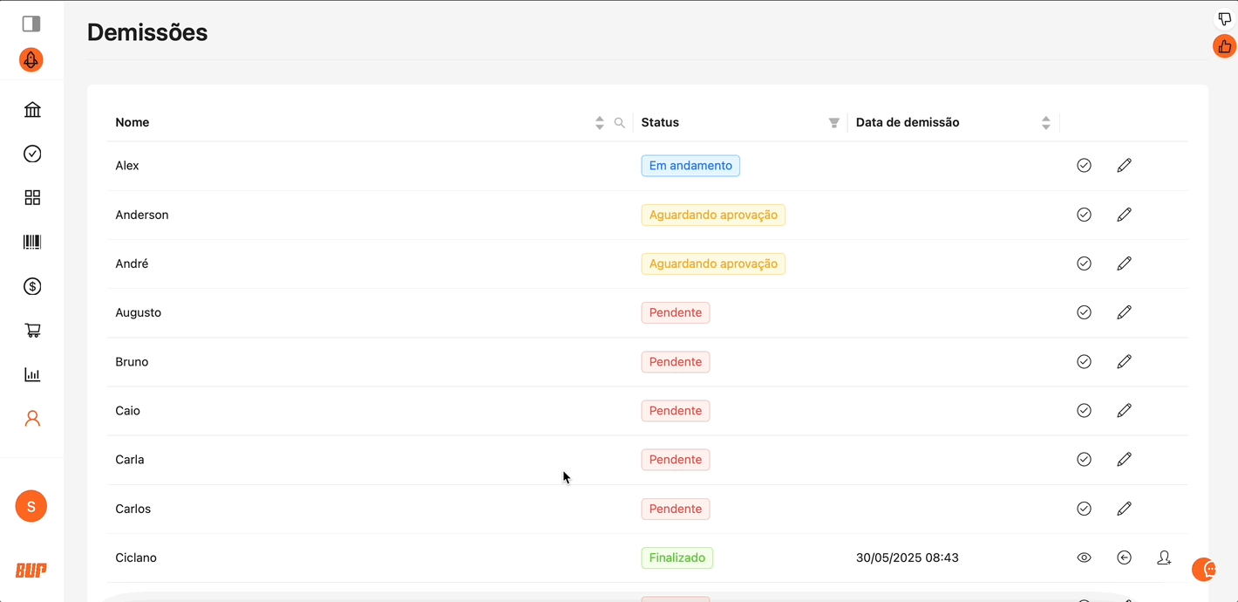The image size is (1238, 602).
Task: Click the orange rocket logo icon
Action: (31, 60)
